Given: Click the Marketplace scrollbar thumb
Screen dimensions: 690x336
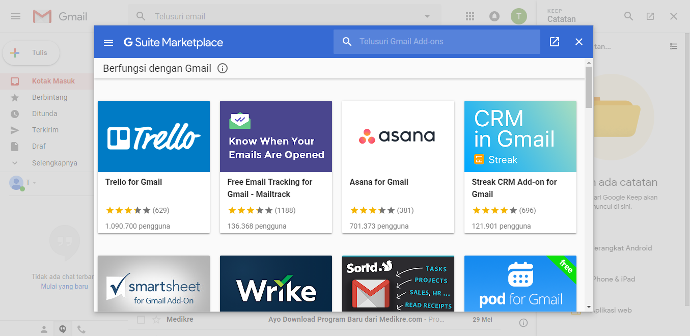Looking at the screenshot, I should click(589, 87).
